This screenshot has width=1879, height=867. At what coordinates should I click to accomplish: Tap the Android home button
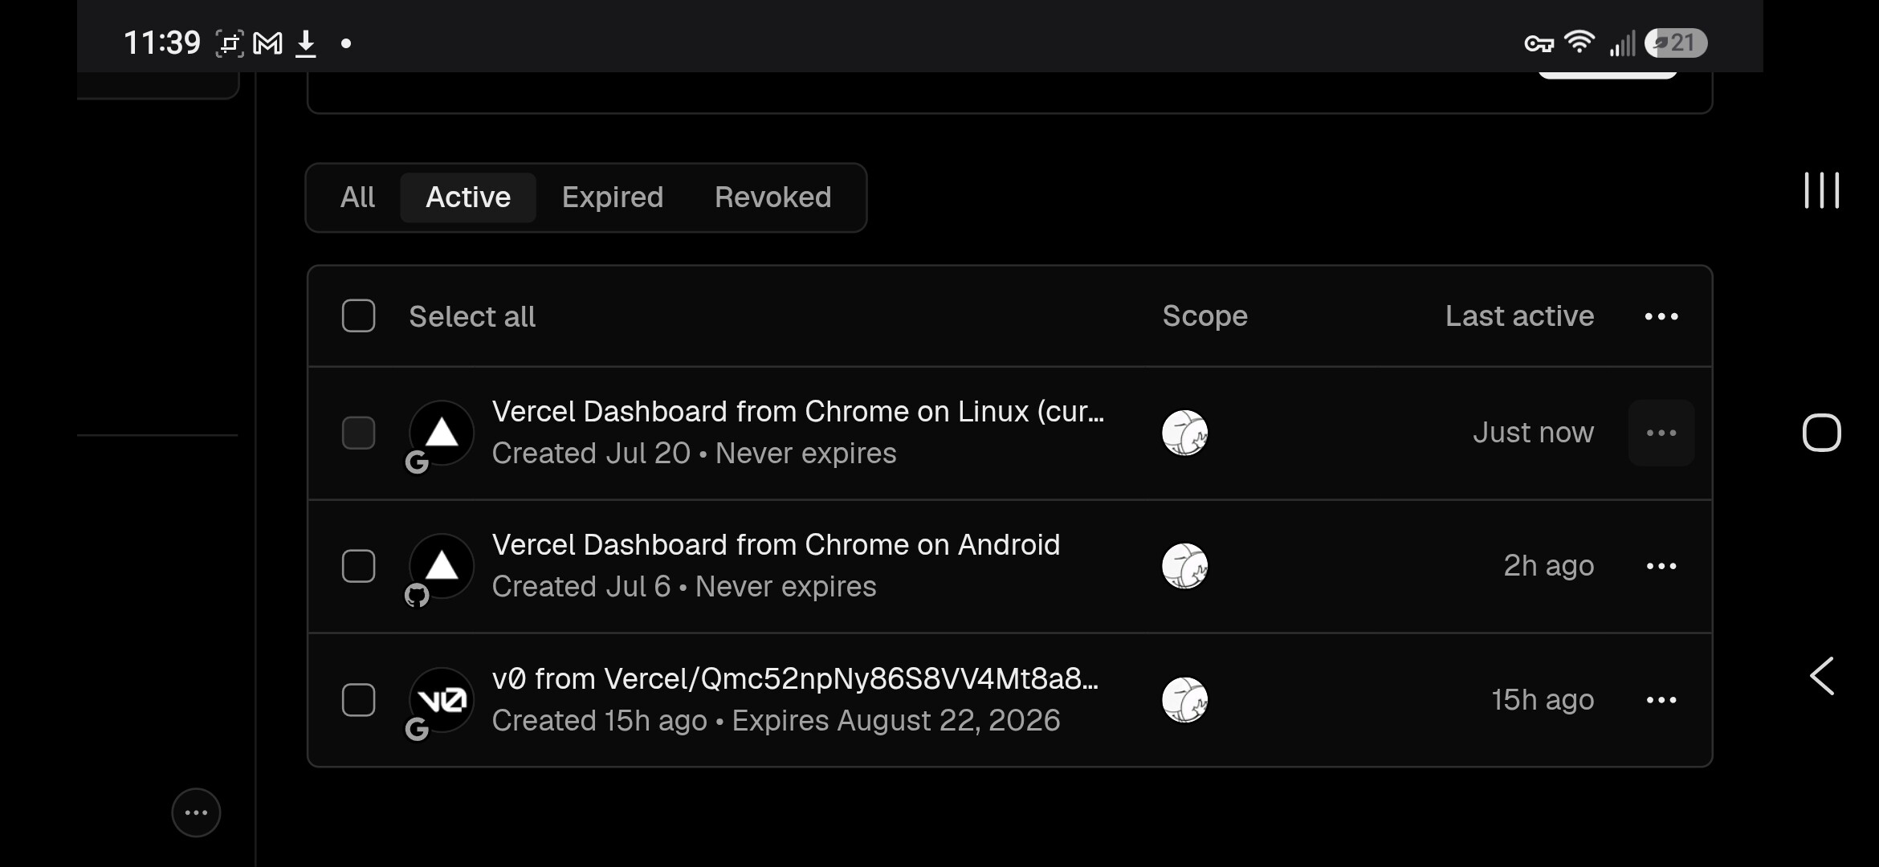click(1821, 433)
